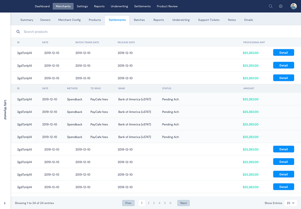Go to the Next page
Screen dimensions: 301x209
tap(183, 203)
